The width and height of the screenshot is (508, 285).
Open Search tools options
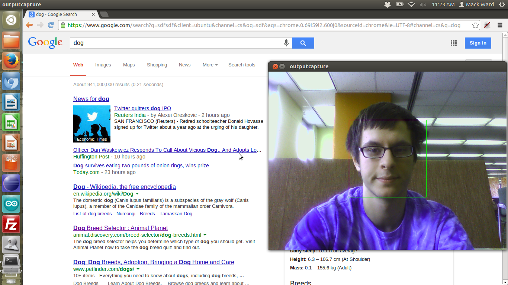tap(242, 65)
